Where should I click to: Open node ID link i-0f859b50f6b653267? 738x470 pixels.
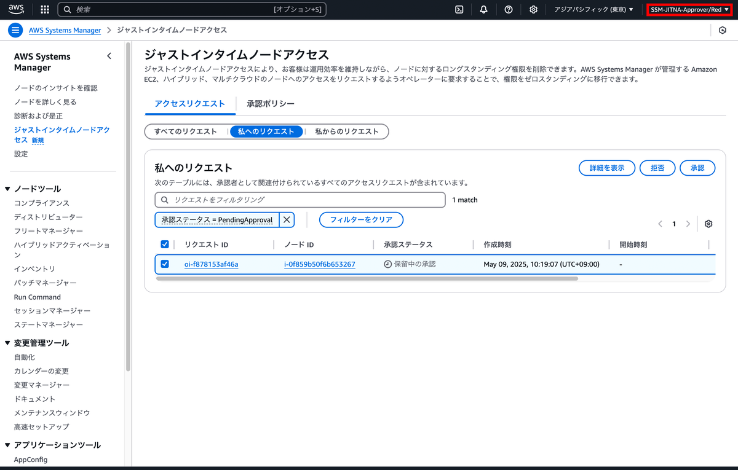[320, 264]
